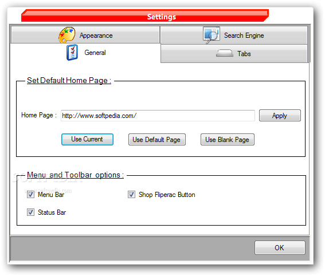Click the red Settings title banner
This screenshot has height=276, width=325.
(145, 15)
